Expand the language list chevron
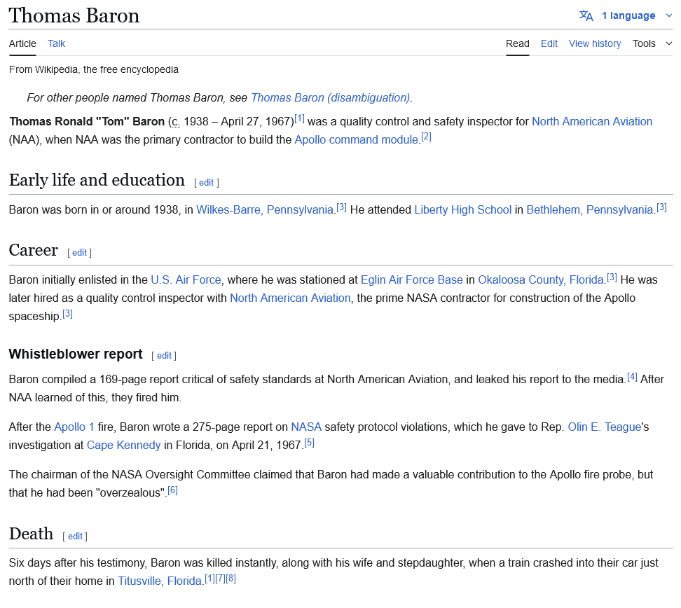 pos(669,15)
